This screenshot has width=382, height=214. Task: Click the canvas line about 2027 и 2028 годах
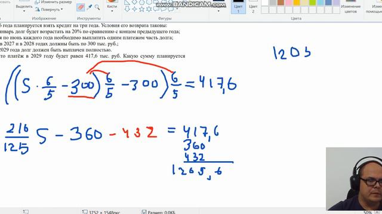(59, 43)
